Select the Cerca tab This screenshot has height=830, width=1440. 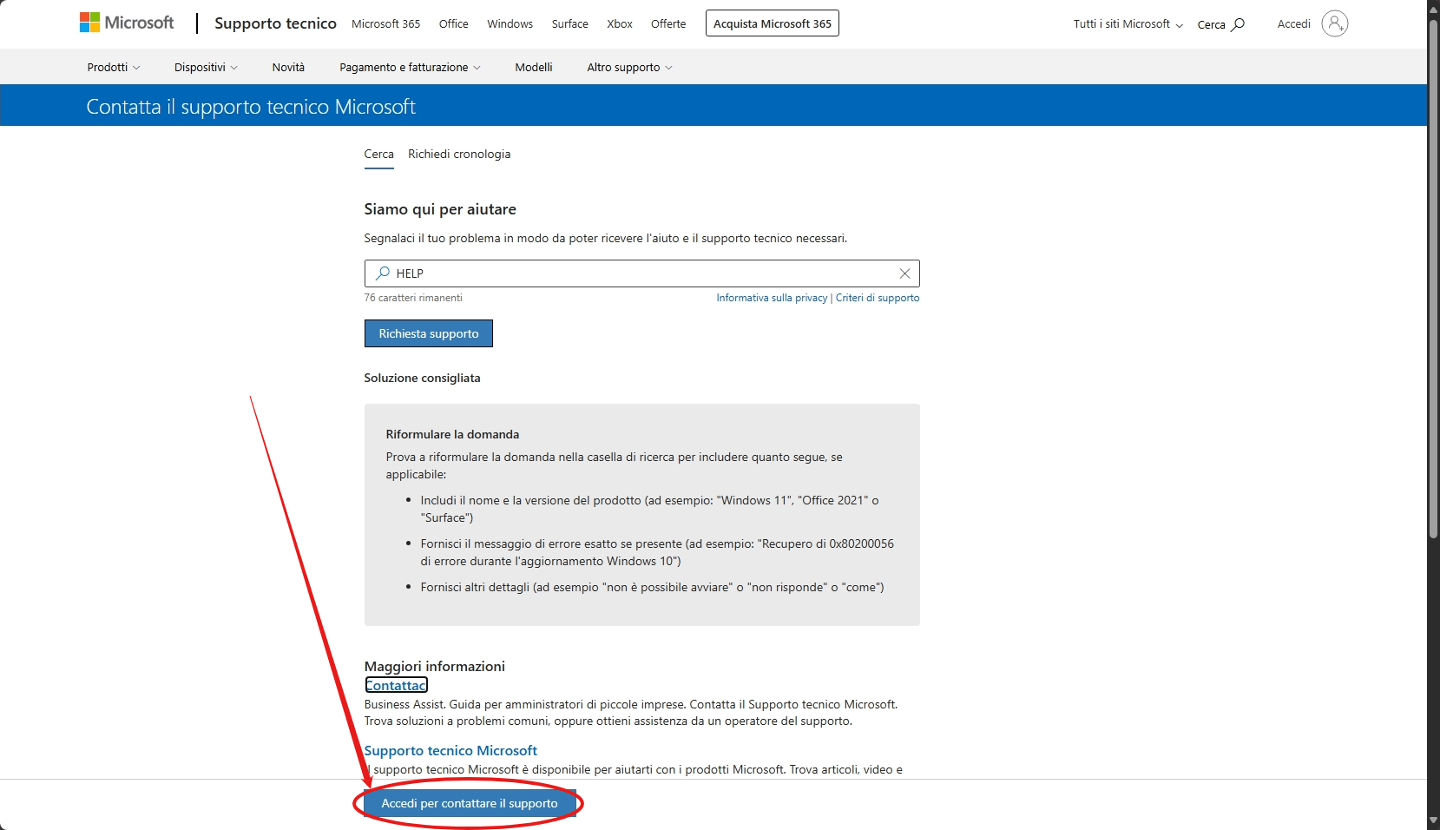pyautogui.click(x=378, y=155)
